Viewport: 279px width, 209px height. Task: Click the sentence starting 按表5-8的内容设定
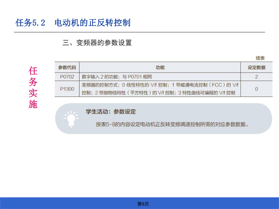point(172,124)
